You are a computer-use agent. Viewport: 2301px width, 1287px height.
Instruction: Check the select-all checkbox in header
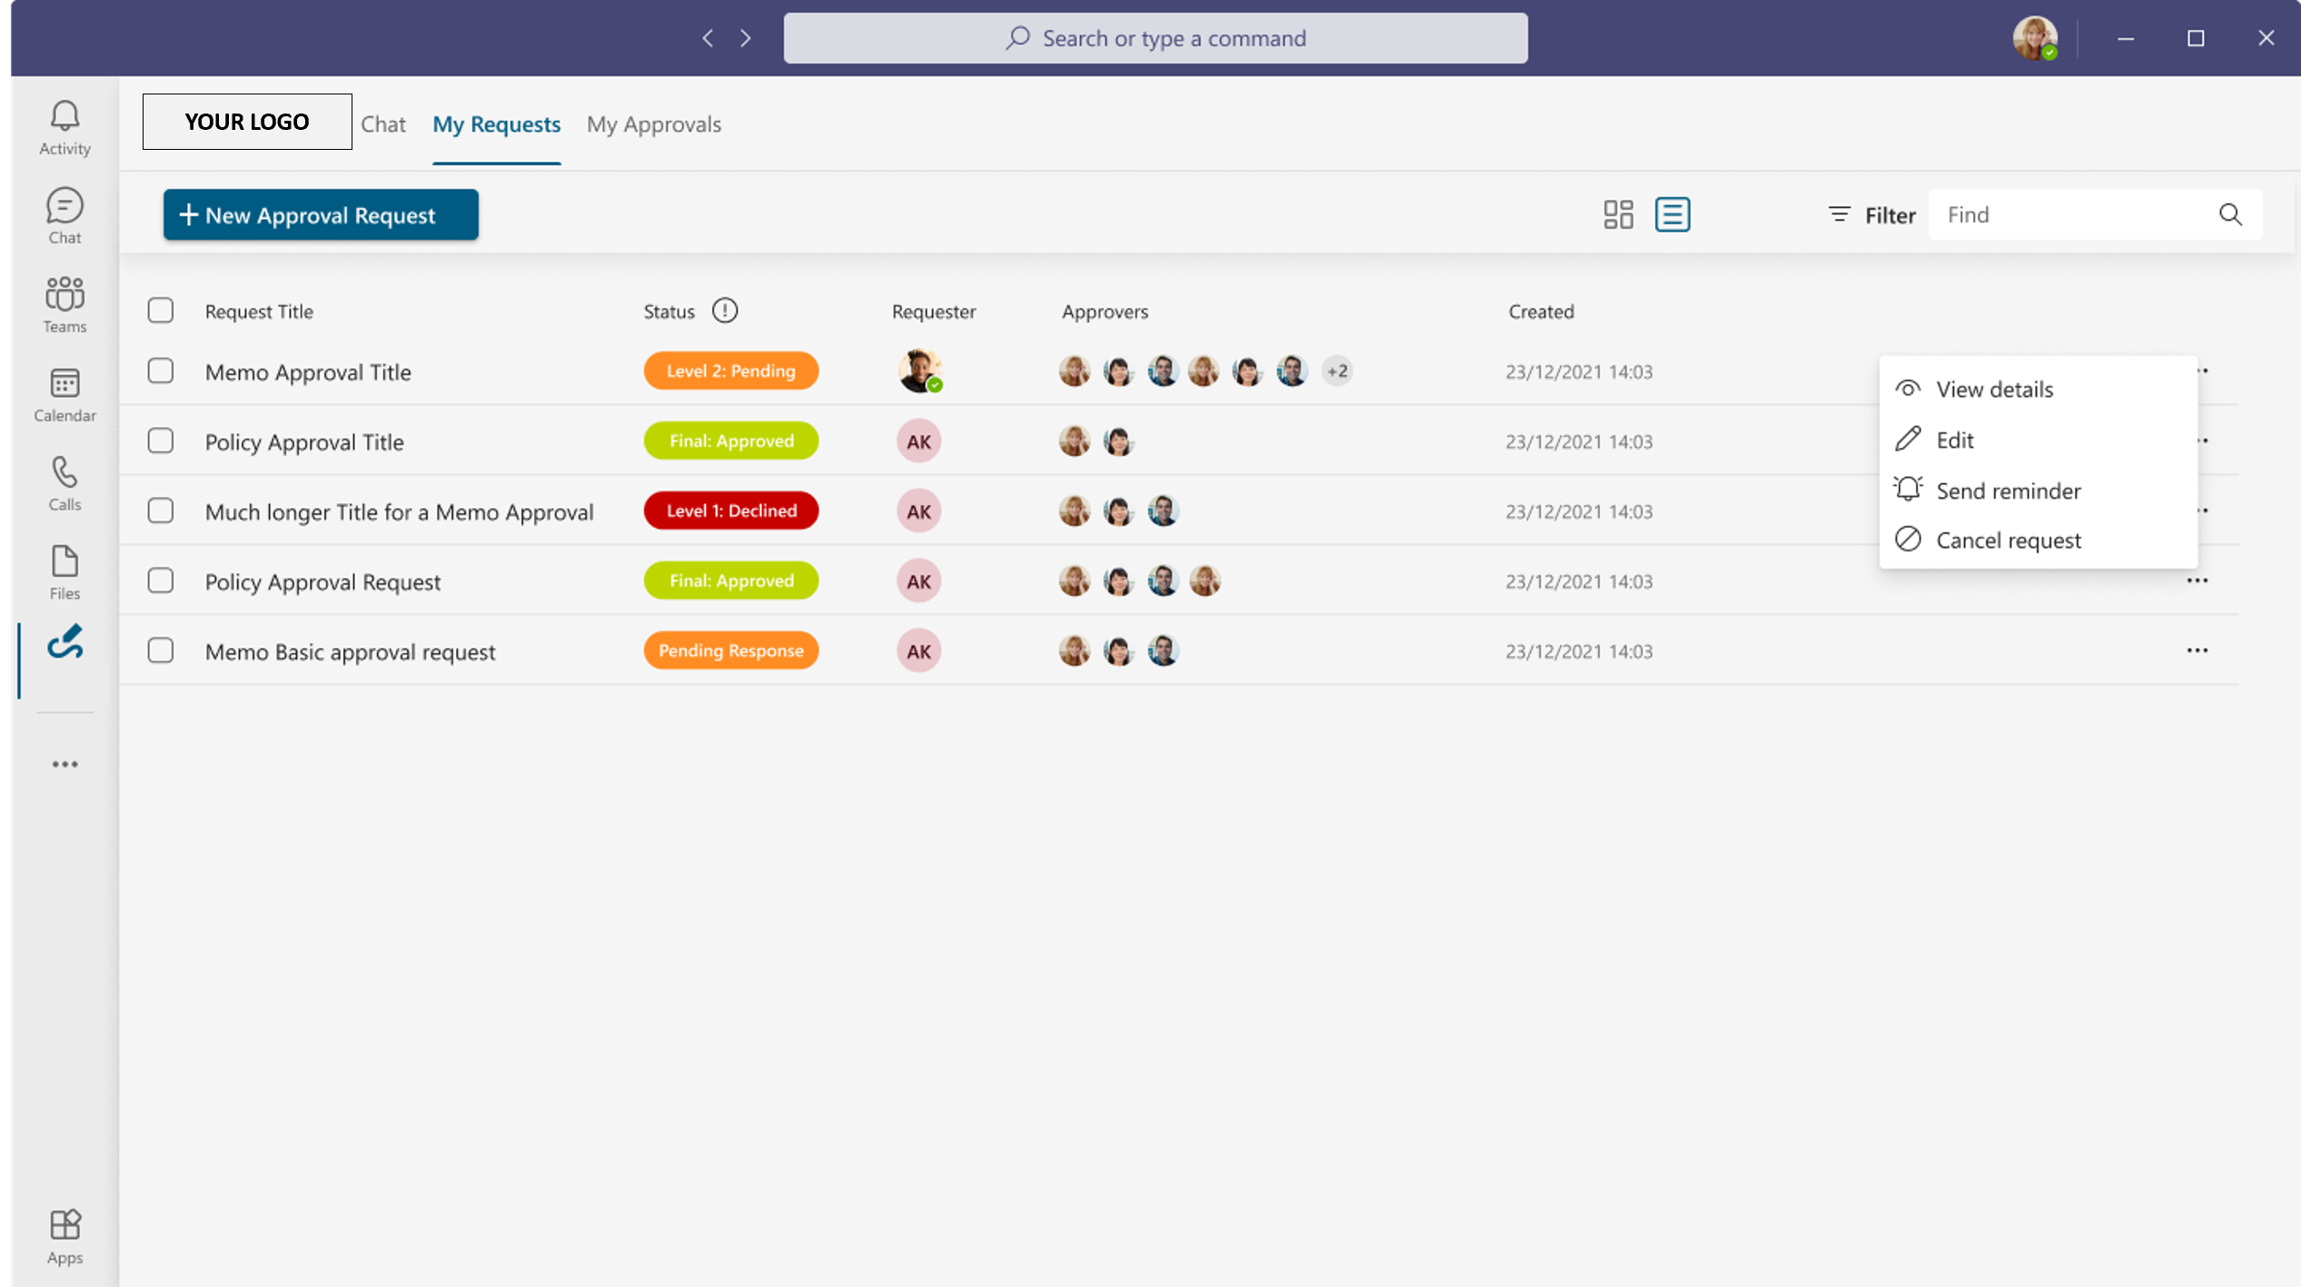point(160,310)
